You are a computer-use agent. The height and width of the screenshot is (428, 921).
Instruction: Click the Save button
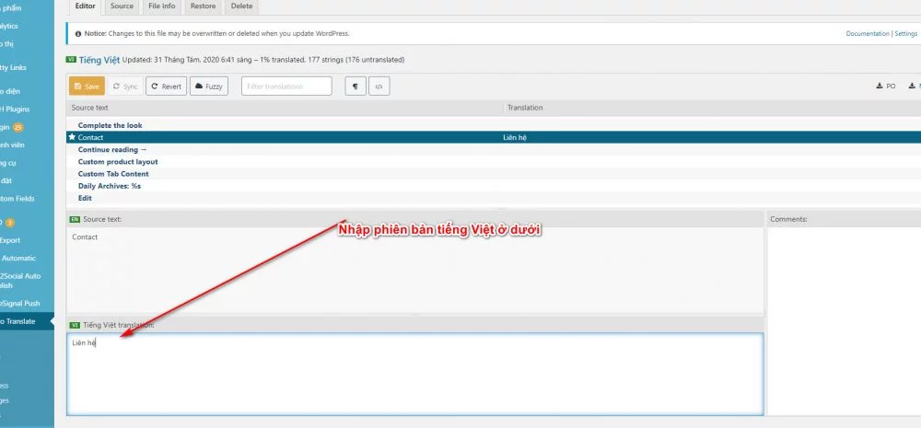[86, 86]
